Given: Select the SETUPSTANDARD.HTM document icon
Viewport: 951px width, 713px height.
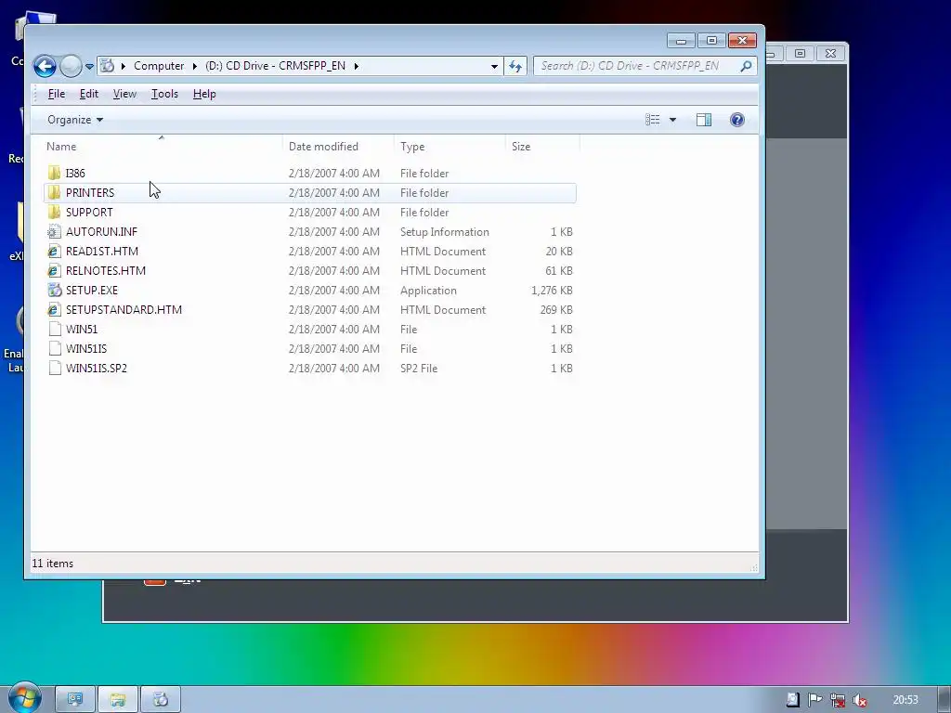Looking at the screenshot, I should pyautogui.click(x=55, y=310).
